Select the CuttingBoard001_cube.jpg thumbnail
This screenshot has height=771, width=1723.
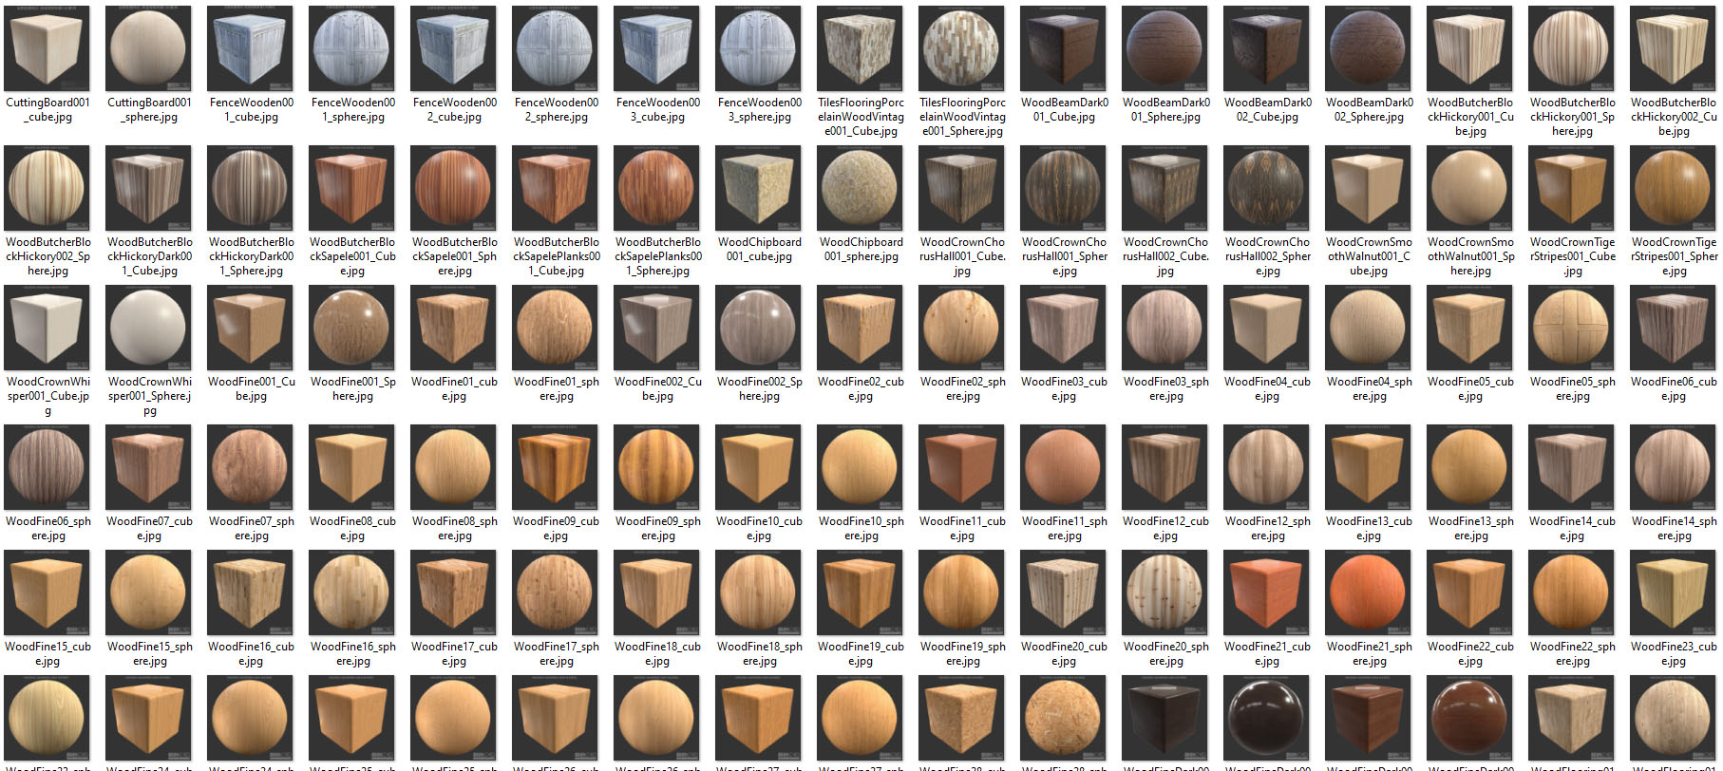[x=47, y=48]
